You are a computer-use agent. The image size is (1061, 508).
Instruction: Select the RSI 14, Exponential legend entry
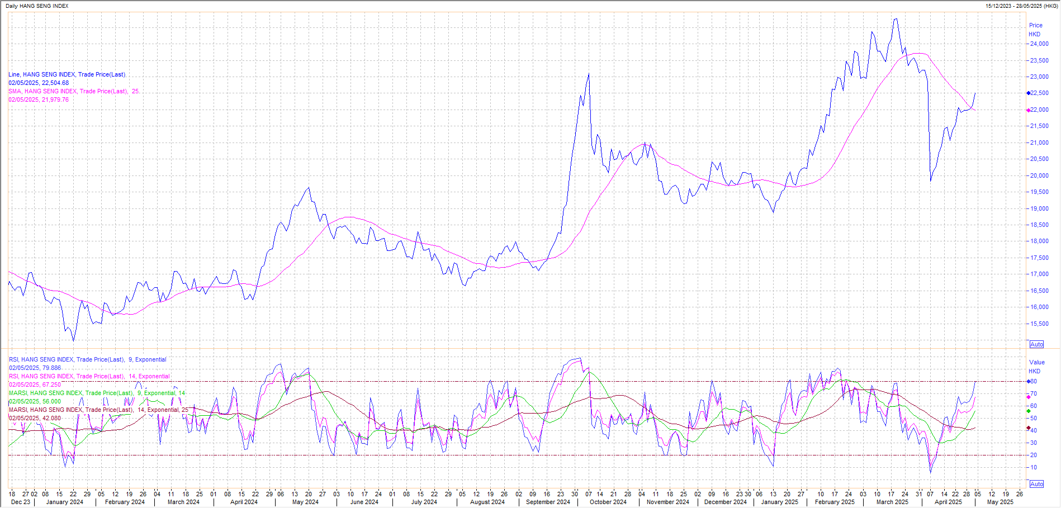[x=89, y=376]
